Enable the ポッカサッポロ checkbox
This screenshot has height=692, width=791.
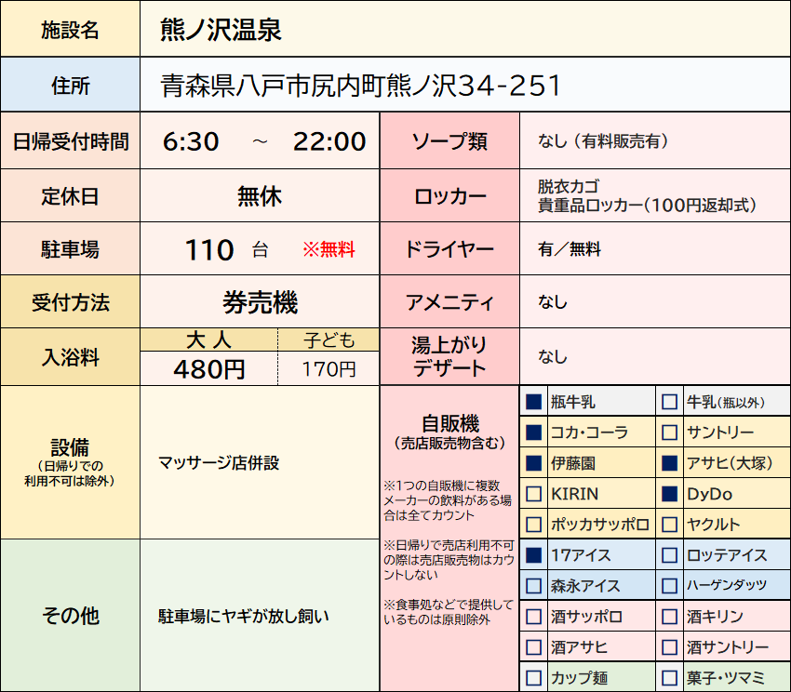(x=533, y=525)
